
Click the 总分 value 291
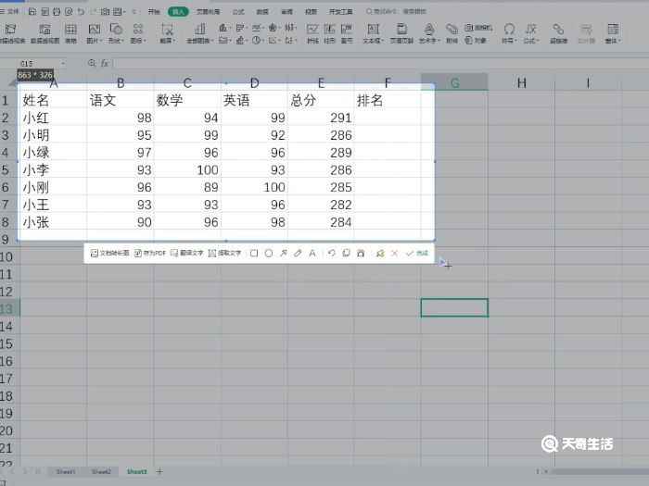321,118
